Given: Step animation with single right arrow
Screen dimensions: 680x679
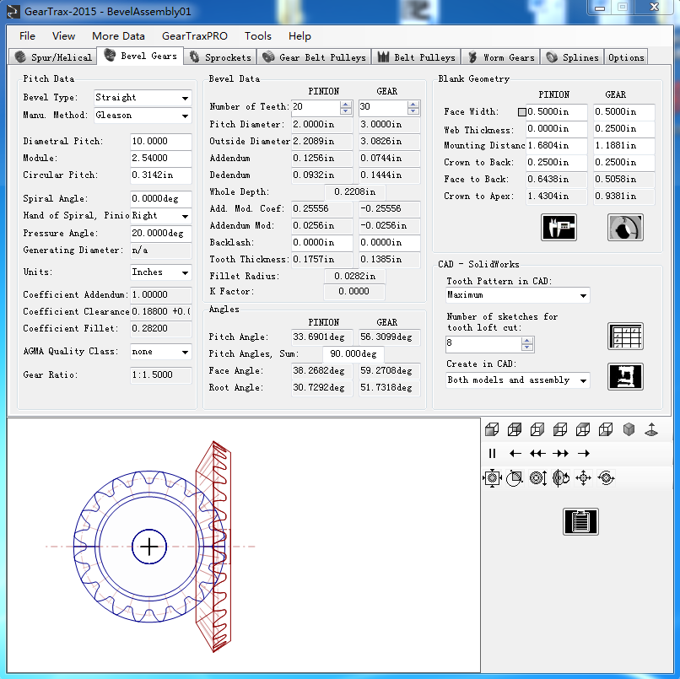Looking at the screenshot, I should coord(584,454).
